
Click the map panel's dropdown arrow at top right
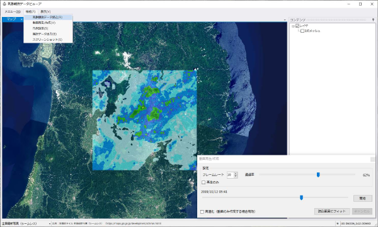[x=285, y=19]
